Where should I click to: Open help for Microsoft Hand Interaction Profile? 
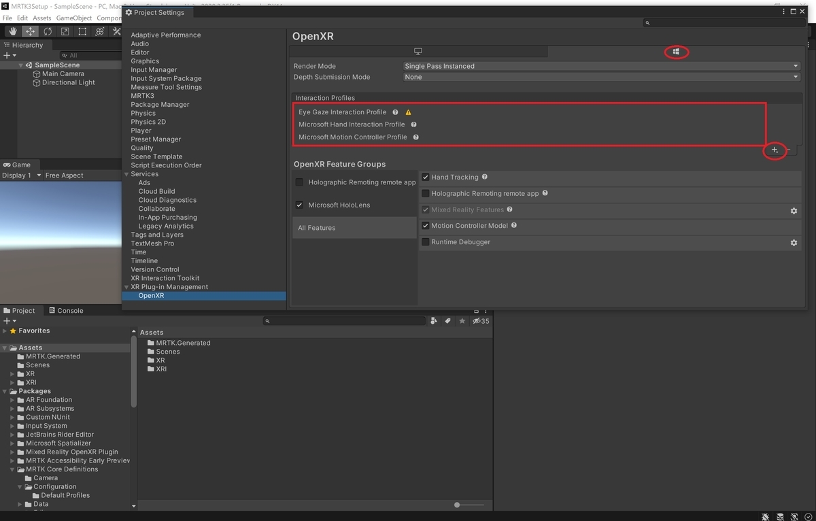413,124
